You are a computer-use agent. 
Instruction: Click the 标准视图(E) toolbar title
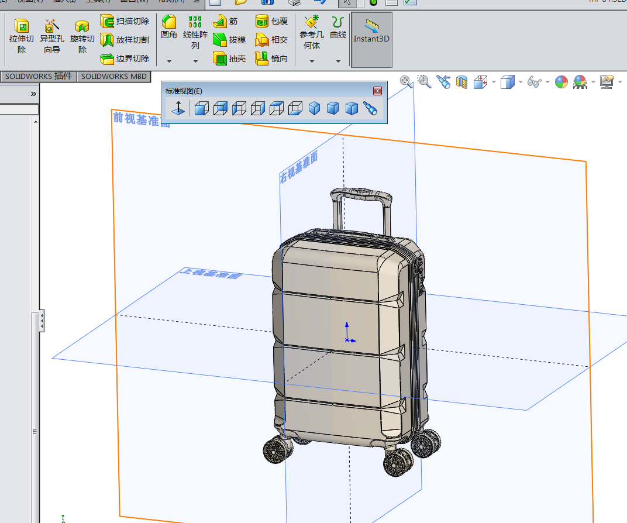(x=184, y=91)
